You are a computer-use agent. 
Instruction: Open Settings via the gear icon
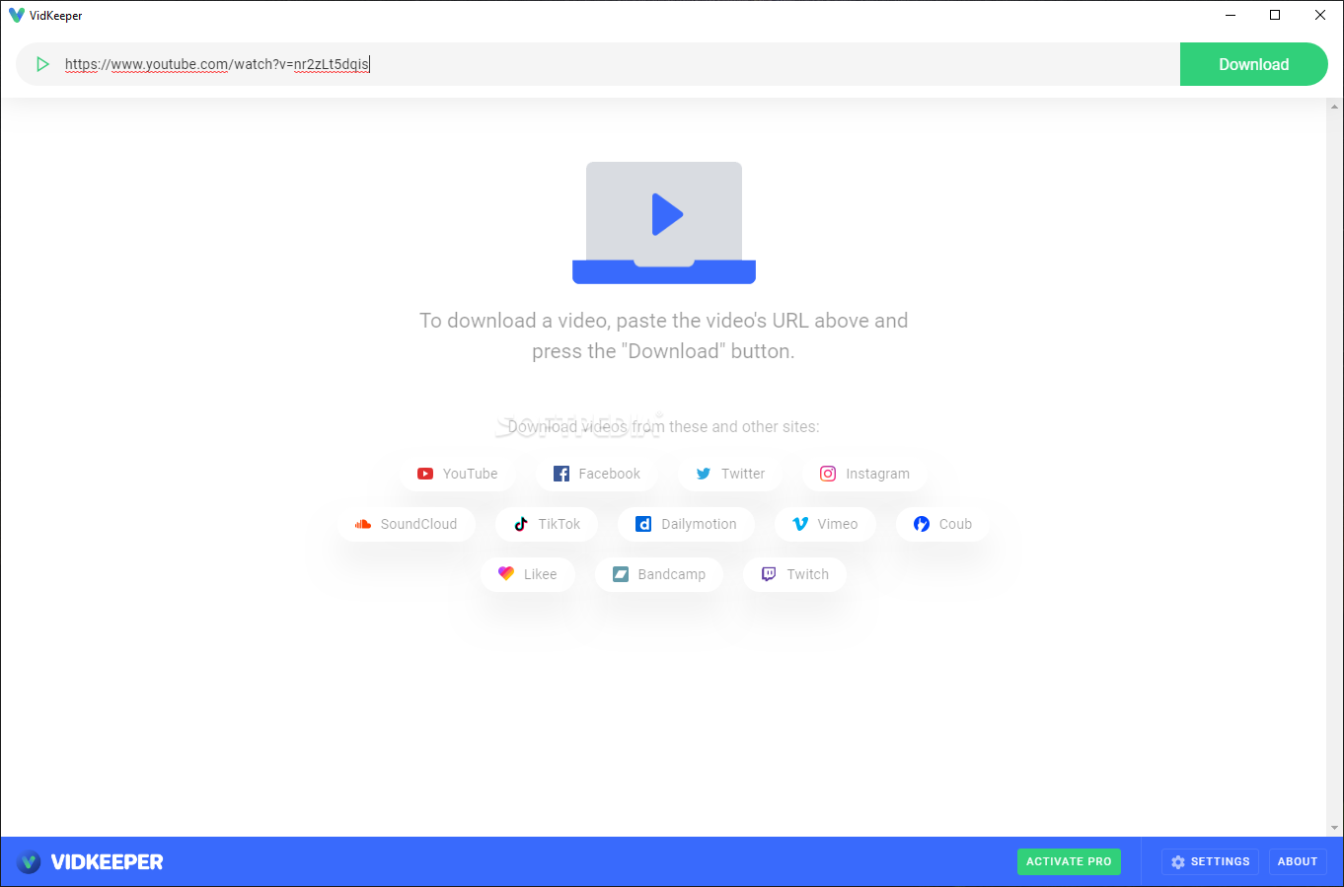pyautogui.click(x=1178, y=861)
